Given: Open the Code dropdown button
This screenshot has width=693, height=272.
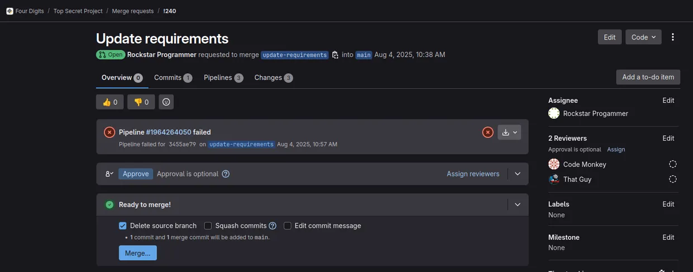Looking at the screenshot, I should [643, 37].
